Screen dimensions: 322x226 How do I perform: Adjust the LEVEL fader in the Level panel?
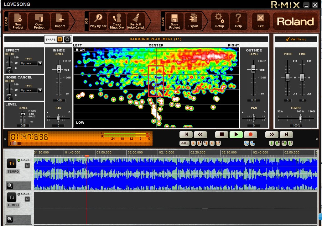coord(23,114)
